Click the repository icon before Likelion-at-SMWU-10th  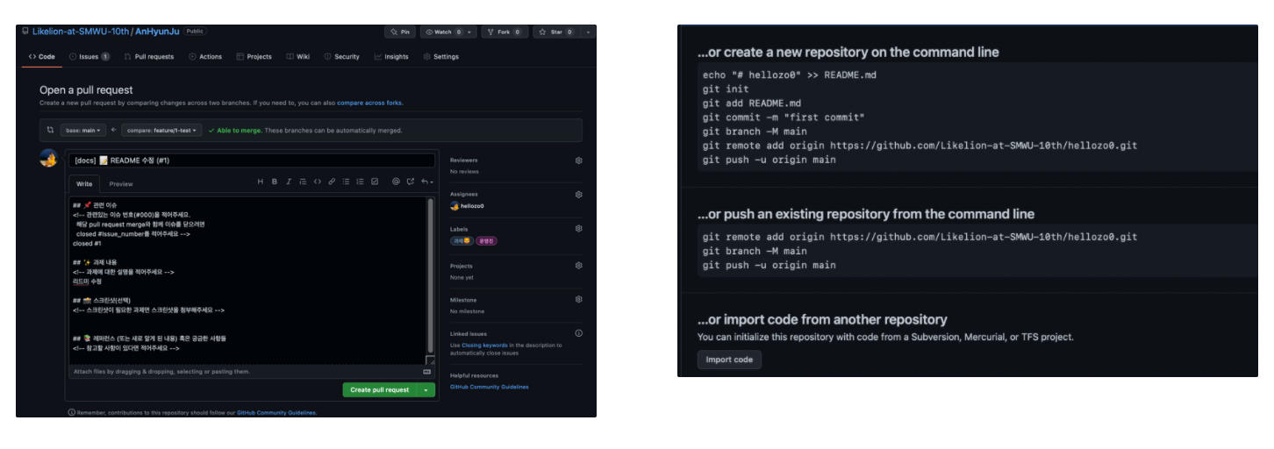point(25,32)
